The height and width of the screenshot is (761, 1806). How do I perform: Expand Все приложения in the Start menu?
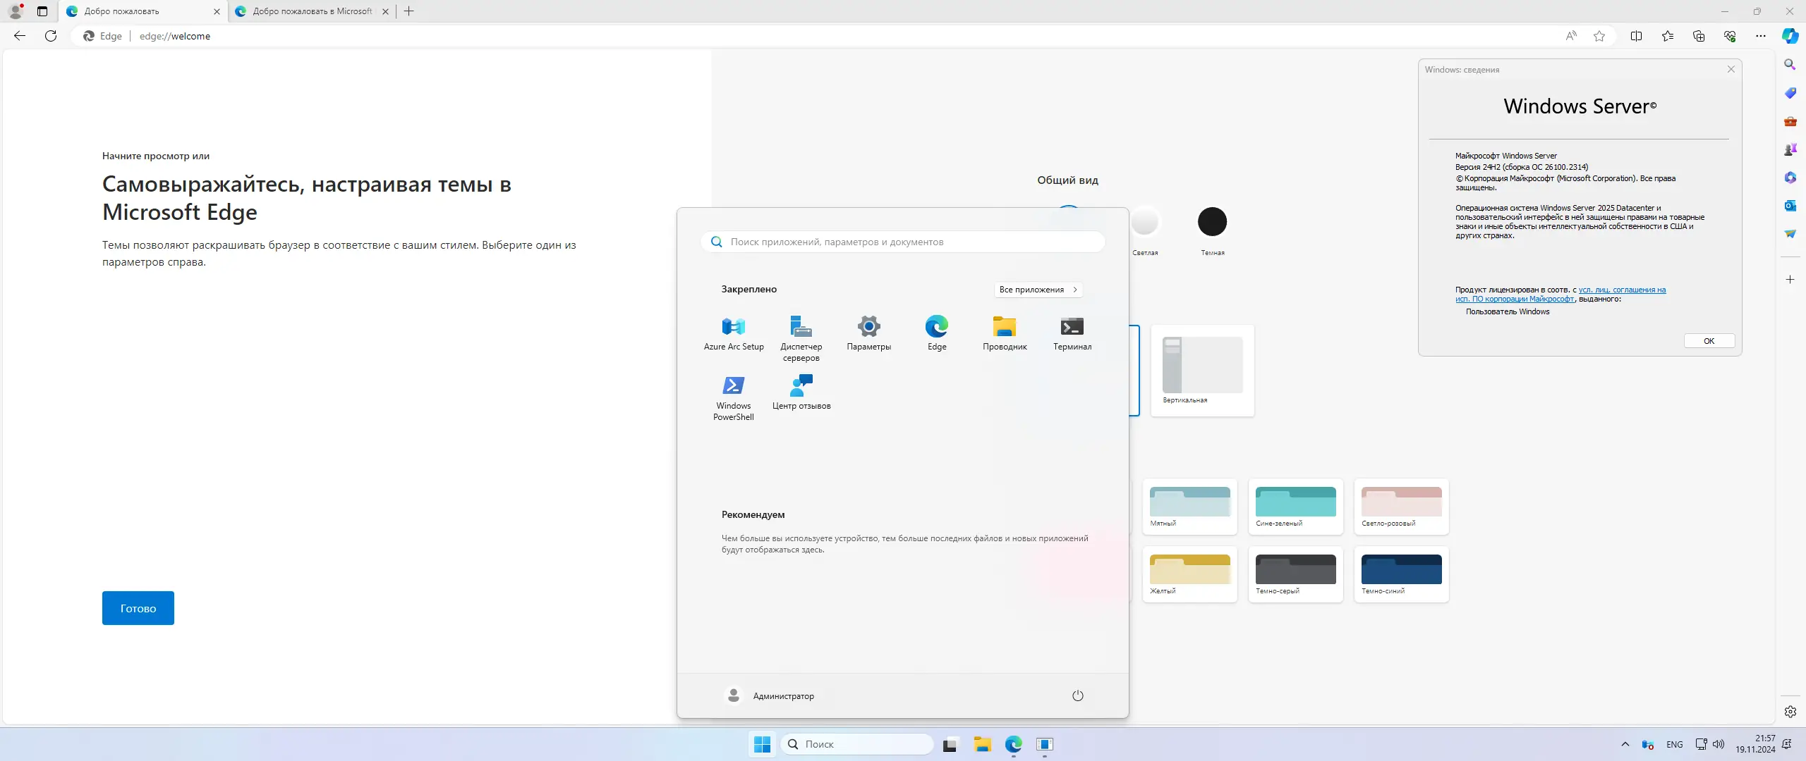coord(1038,290)
